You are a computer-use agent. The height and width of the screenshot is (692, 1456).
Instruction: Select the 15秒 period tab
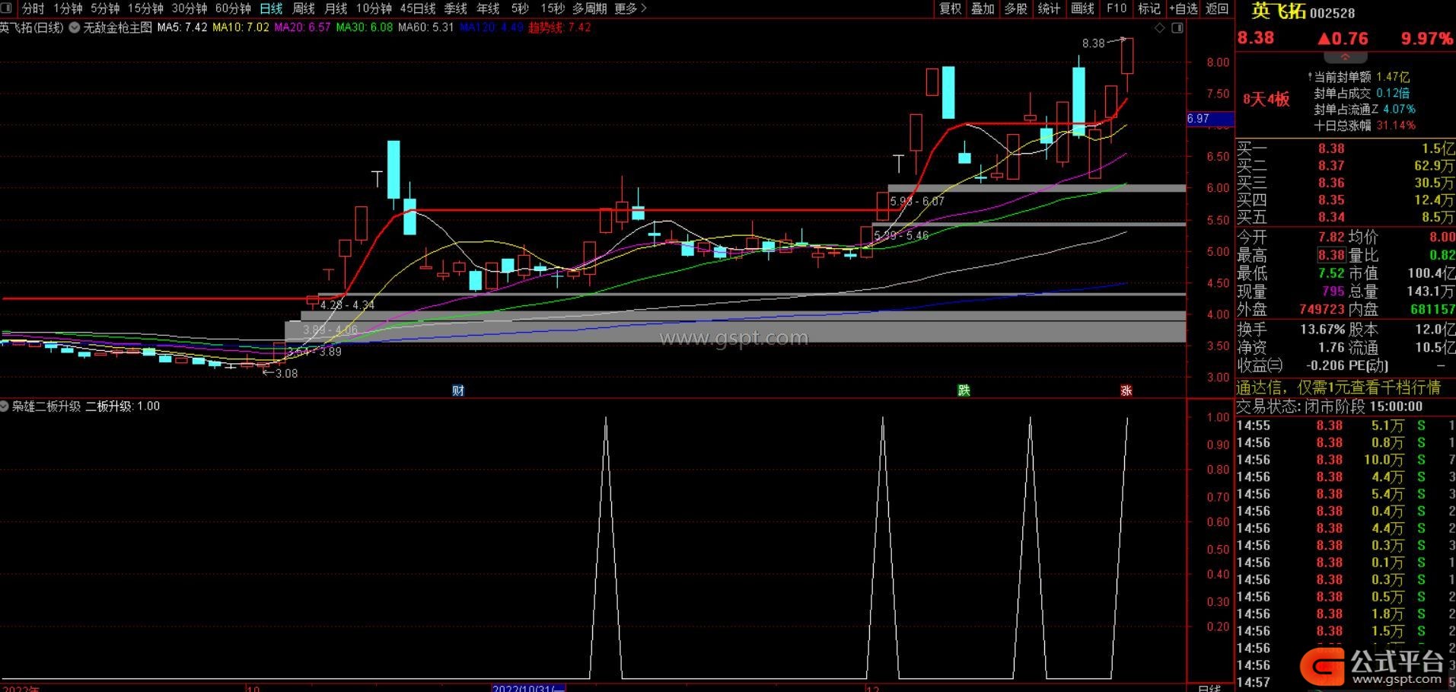pyautogui.click(x=553, y=8)
